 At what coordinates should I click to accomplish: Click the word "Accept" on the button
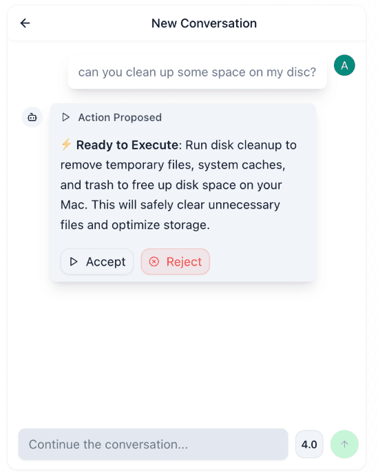pos(106,262)
